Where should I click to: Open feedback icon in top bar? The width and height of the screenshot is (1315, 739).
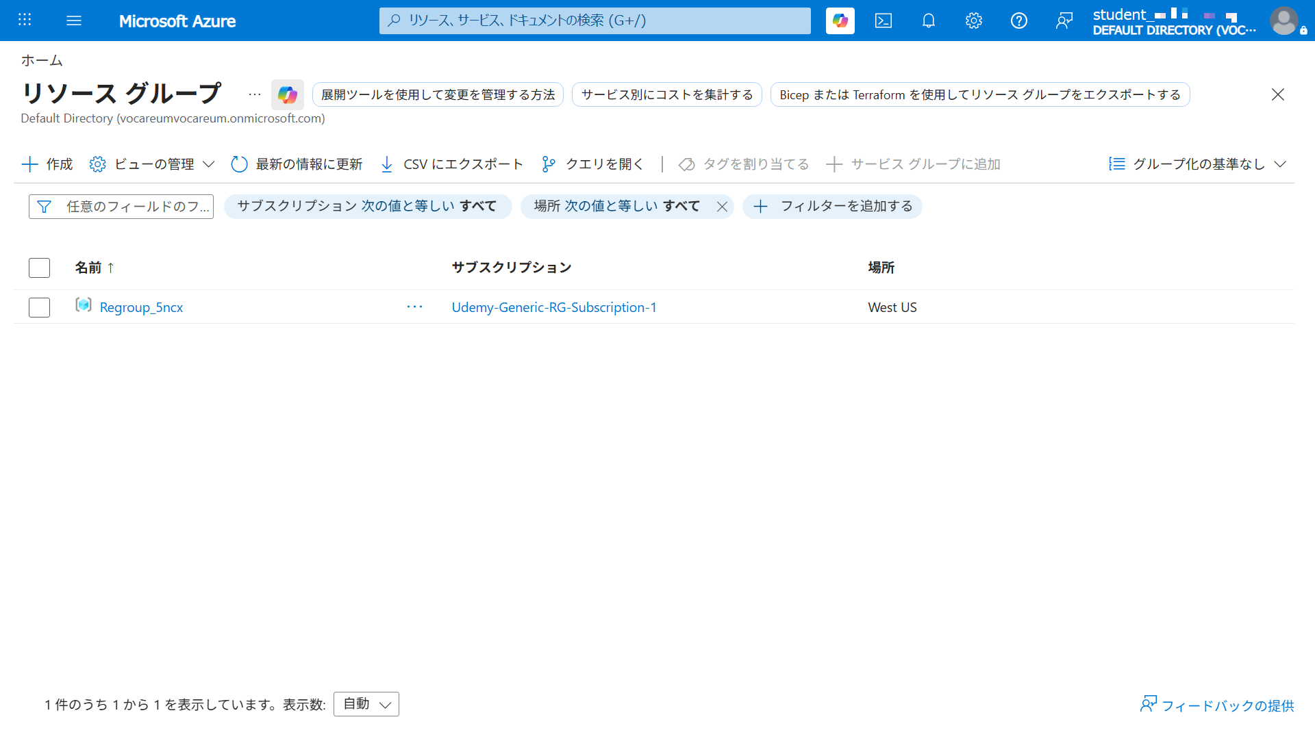pyautogui.click(x=1064, y=21)
